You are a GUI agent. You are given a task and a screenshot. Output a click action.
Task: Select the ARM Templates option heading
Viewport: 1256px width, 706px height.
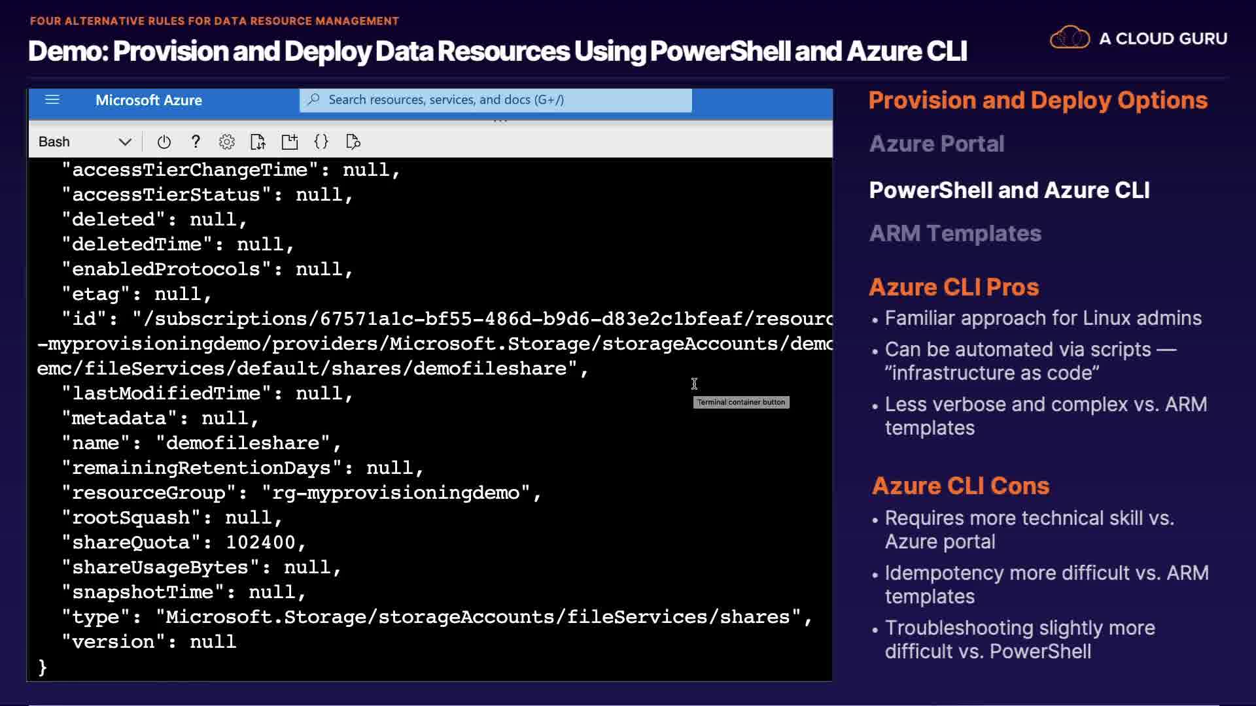pyautogui.click(x=954, y=233)
